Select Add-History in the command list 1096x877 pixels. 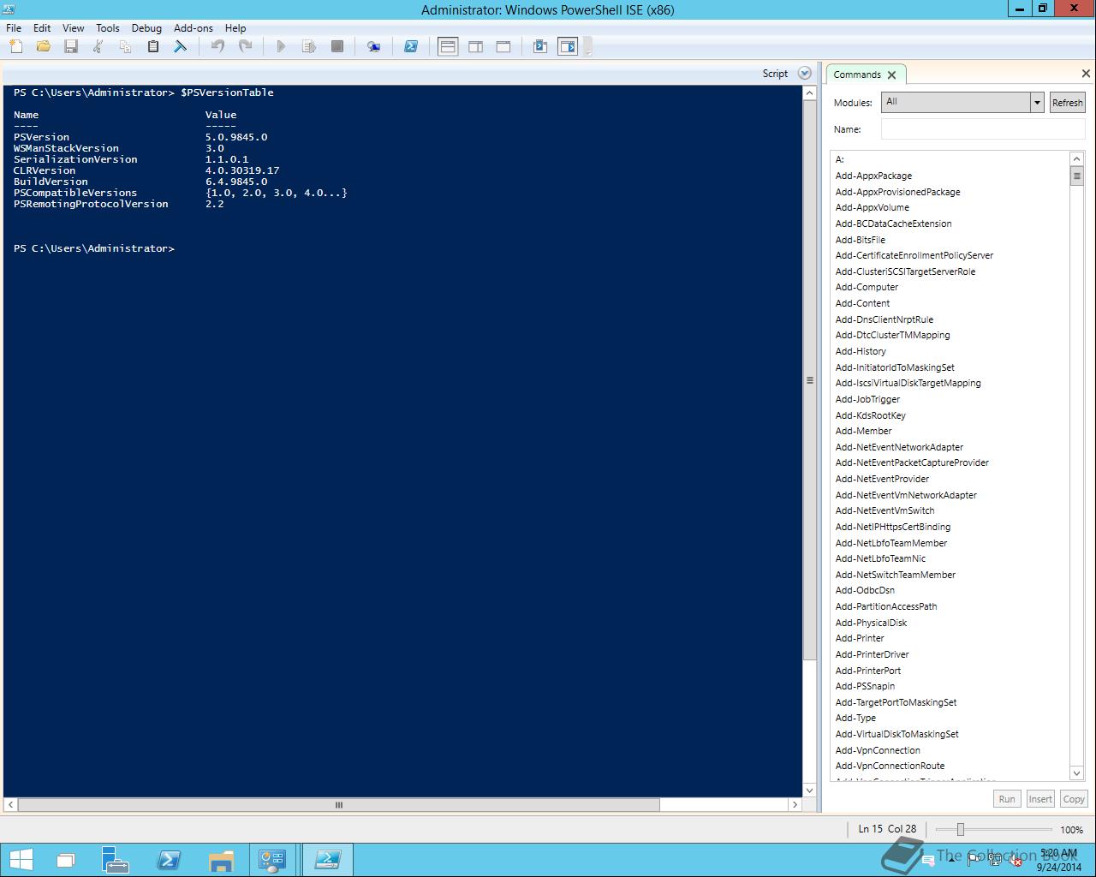pos(861,351)
